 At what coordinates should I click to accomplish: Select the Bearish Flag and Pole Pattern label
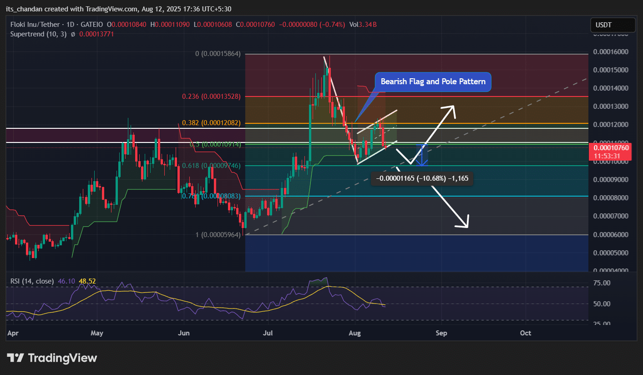click(433, 82)
